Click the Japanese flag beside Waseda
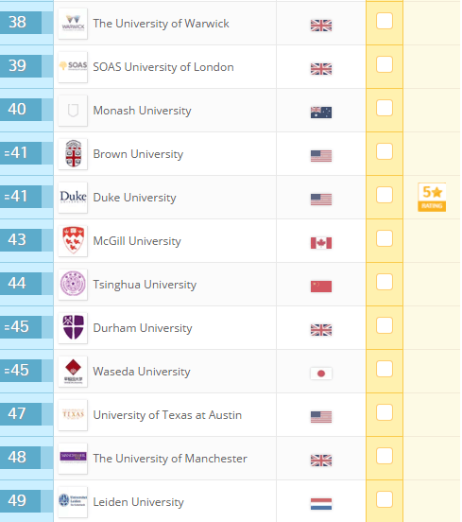 321,374
